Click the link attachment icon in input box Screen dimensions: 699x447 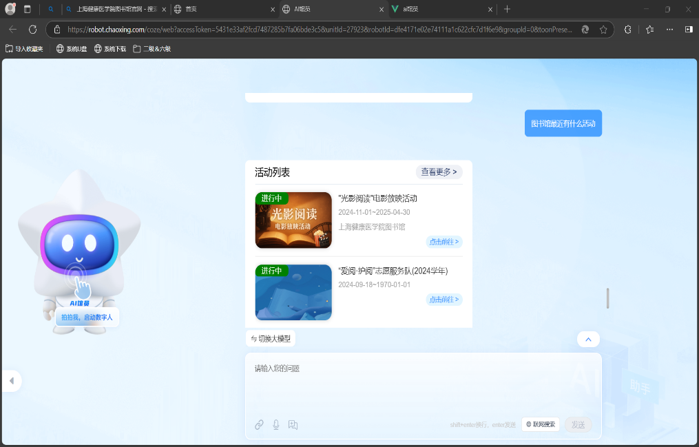(x=259, y=425)
